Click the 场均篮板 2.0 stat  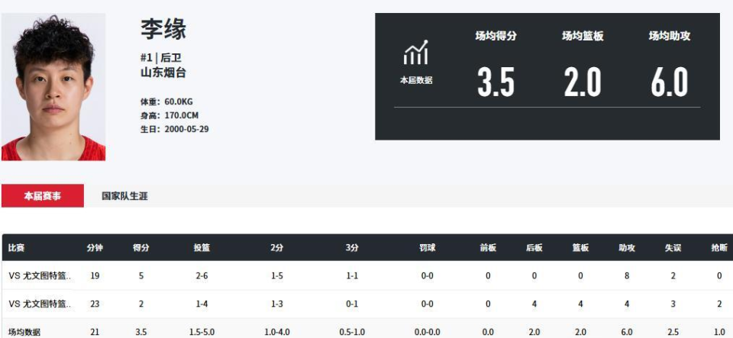point(583,82)
